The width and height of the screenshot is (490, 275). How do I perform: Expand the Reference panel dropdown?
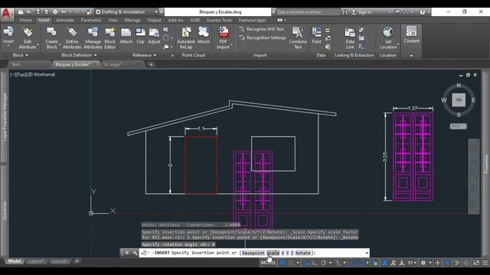(x=145, y=55)
